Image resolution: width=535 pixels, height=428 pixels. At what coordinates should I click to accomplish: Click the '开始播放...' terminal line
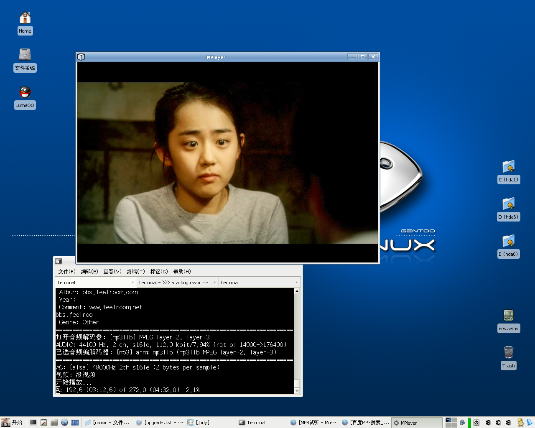coord(74,382)
